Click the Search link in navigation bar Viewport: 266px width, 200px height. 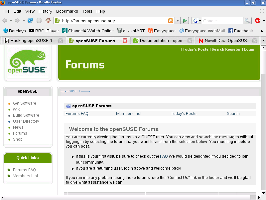(233, 114)
